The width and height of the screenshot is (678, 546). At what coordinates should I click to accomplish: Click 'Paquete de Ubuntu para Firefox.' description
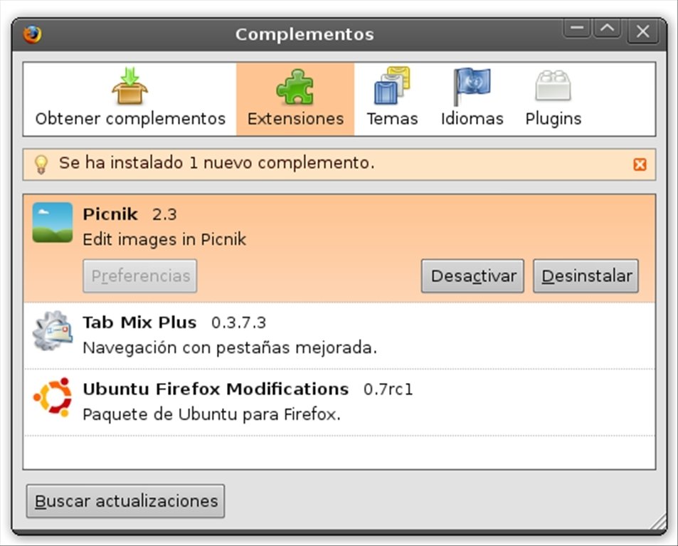coord(211,414)
